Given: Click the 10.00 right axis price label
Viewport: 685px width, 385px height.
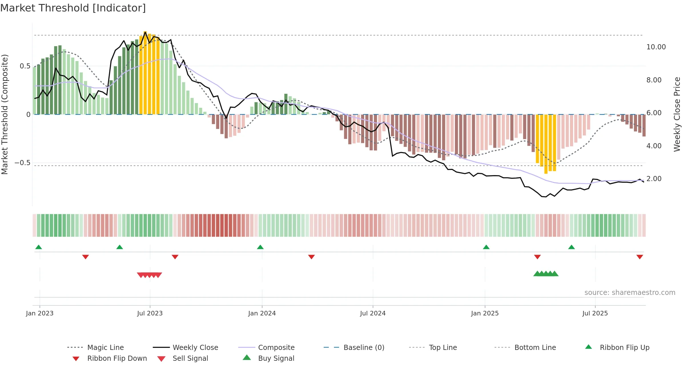Looking at the screenshot, I should (x=656, y=47).
